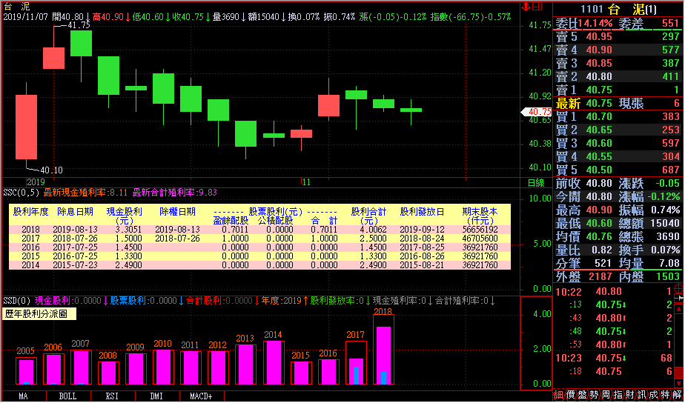This screenshot has height=403, width=685.
Task: Select total dividend value 4.0062
Action: pyautogui.click(x=372, y=230)
